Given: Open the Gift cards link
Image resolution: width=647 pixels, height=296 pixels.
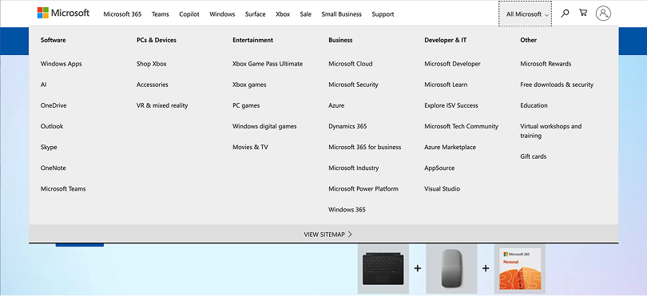Looking at the screenshot, I should (x=533, y=156).
